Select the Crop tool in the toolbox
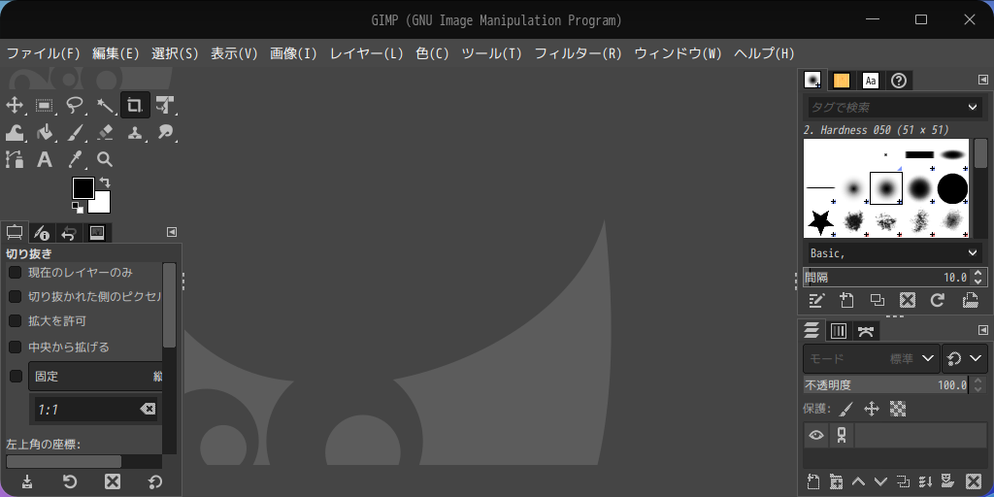 (x=135, y=105)
